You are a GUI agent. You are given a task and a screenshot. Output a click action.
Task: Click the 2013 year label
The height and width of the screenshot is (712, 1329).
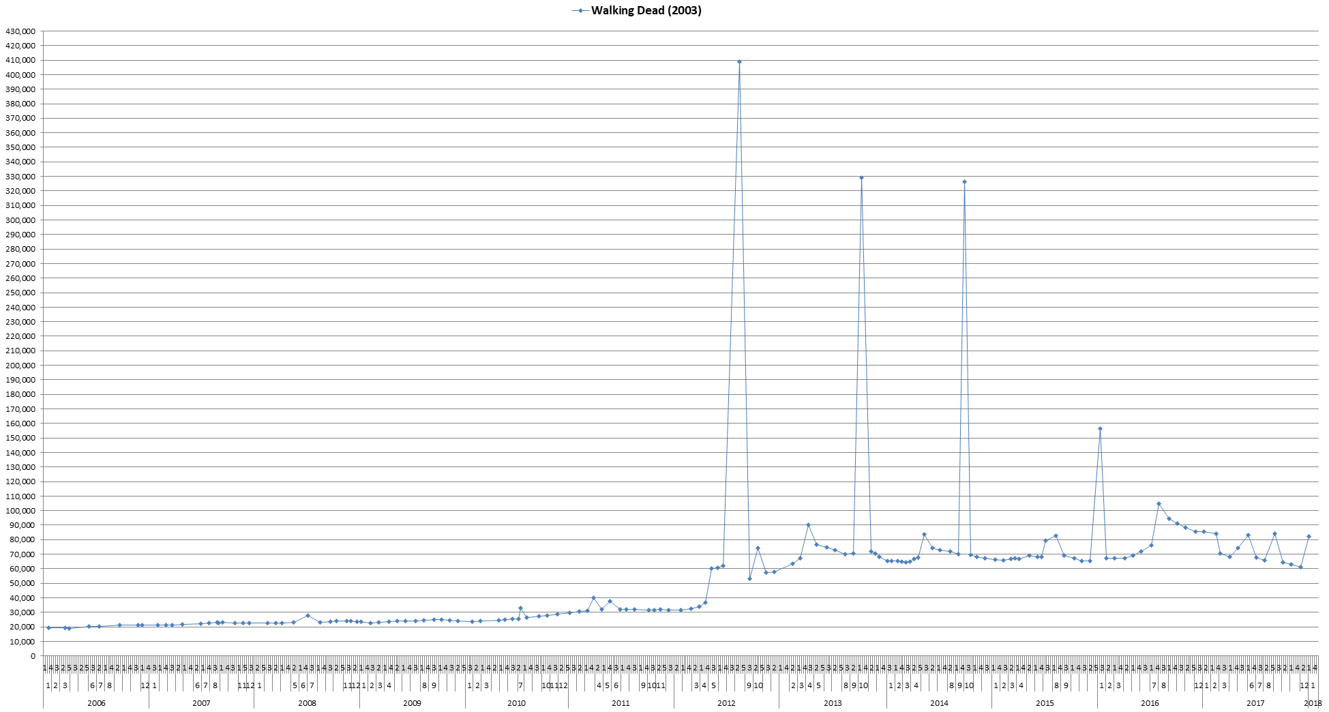tap(833, 703)
